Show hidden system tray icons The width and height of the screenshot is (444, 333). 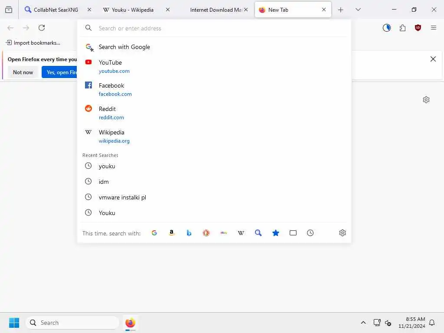click(x=363, y=323)
